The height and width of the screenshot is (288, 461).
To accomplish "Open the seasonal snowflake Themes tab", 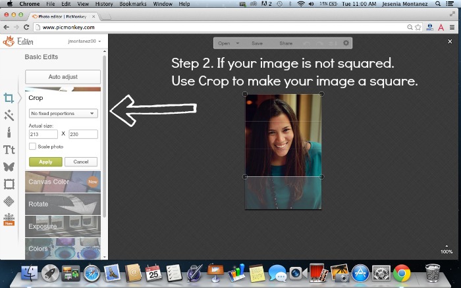I will coord(9,218).
